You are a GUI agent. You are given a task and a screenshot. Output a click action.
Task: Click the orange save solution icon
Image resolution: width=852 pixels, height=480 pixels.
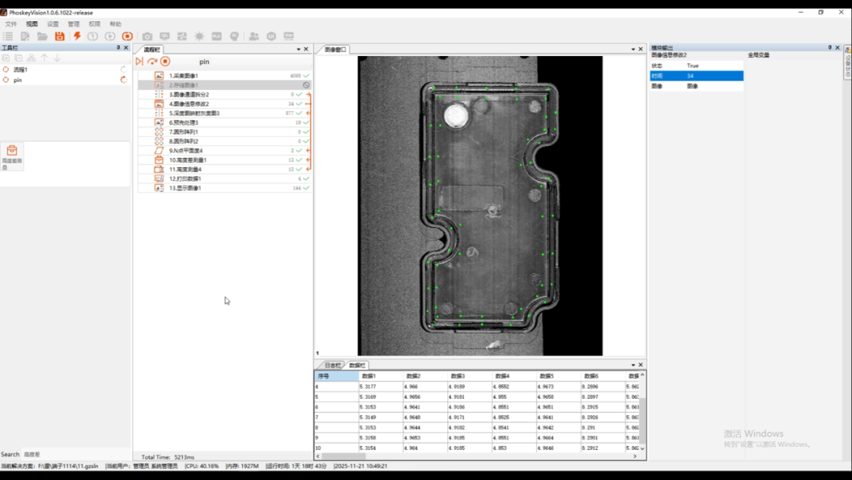60,36
